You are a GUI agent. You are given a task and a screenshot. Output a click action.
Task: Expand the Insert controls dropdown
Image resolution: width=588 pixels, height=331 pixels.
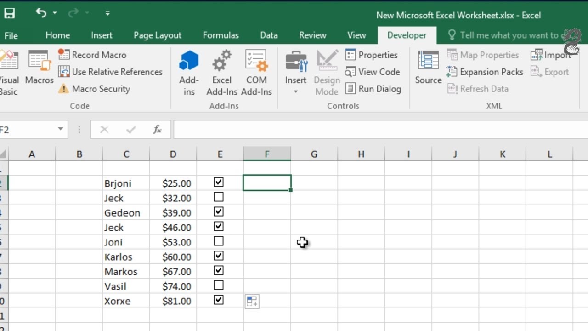coord(296,91)
